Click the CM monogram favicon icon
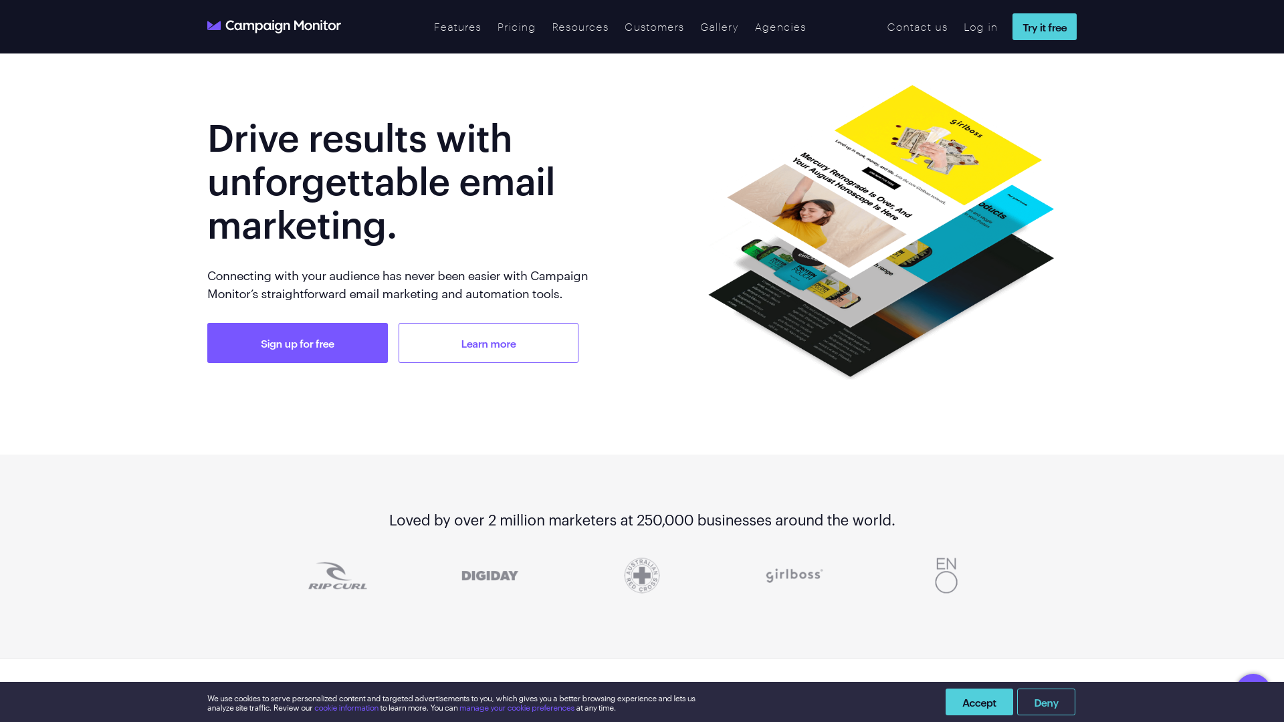This screenshot has height=722, width=1284. (x=214, y=25)
